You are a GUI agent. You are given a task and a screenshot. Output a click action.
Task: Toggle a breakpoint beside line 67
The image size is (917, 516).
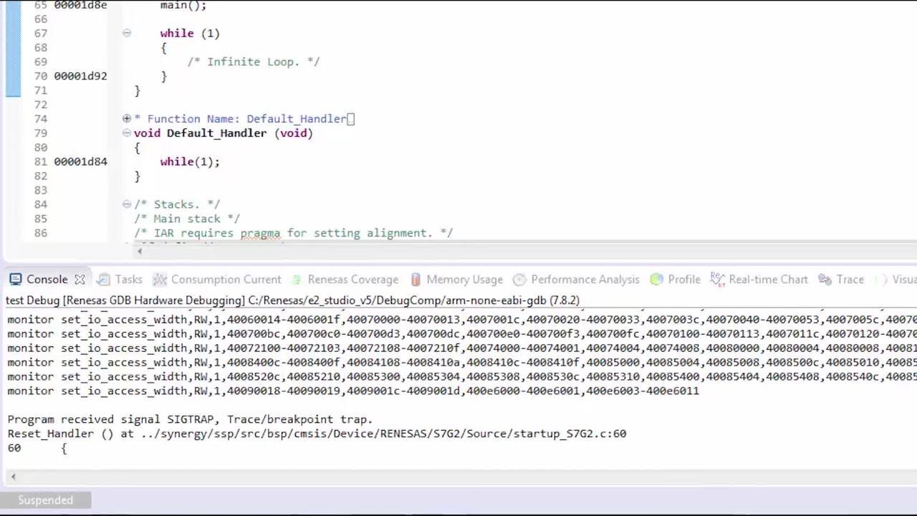point(14,33)
